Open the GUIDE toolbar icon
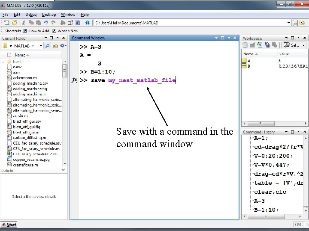The image size is (309, 231). pos(70,23)
